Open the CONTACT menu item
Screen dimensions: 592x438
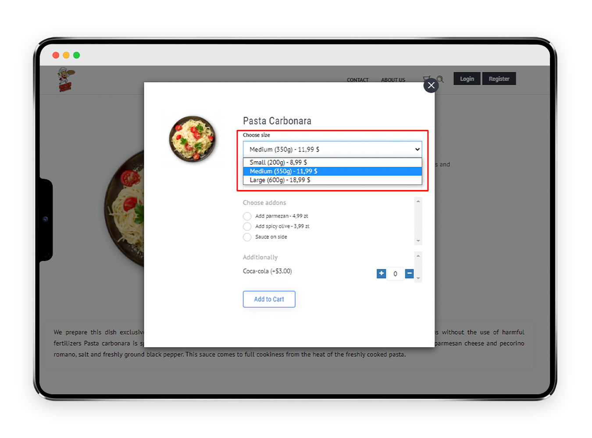[x=358, y=80]
